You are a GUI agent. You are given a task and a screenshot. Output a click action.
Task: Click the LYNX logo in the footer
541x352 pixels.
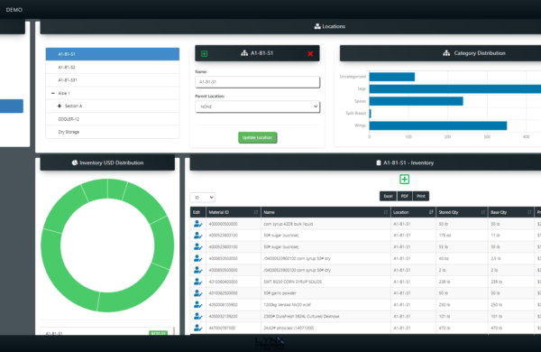pyautogui.click(x=270, y=343)
